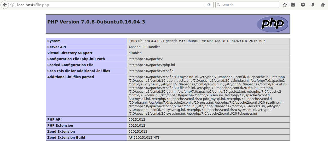Select the /etc/php/7.0/apache2/php.ini value

click(152, 65)
